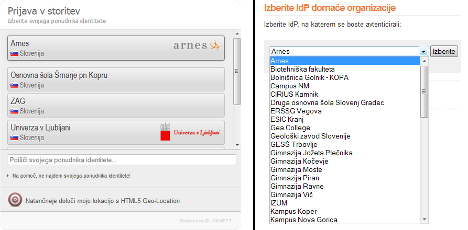The height and width of the screenshot is (230, 468).
Task: Select Kampus Nova Gorica option
Action: 345,220
